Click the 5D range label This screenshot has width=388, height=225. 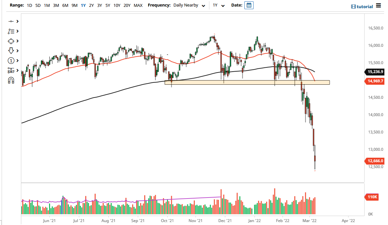click(38, 5)
